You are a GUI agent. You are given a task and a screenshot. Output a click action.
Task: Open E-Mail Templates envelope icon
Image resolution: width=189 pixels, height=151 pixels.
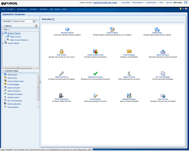coord(129,51)
